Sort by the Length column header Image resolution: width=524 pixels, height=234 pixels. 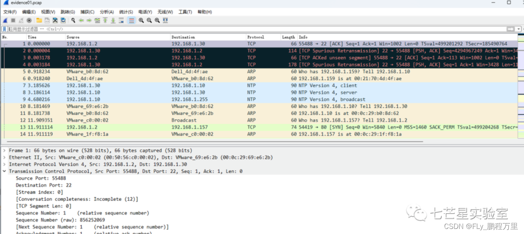point(290,37)
